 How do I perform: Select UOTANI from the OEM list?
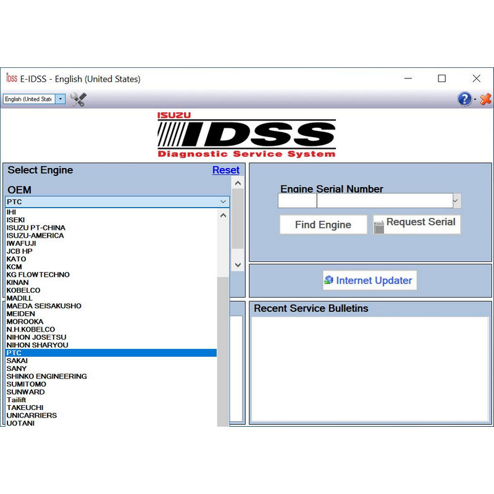(111, 423)
